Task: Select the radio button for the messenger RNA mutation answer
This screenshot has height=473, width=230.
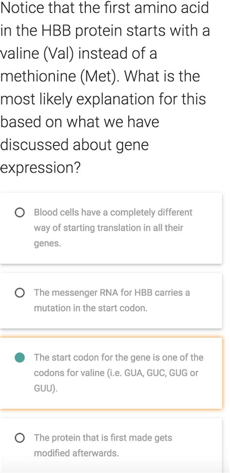Action: [x=19, y=293]
